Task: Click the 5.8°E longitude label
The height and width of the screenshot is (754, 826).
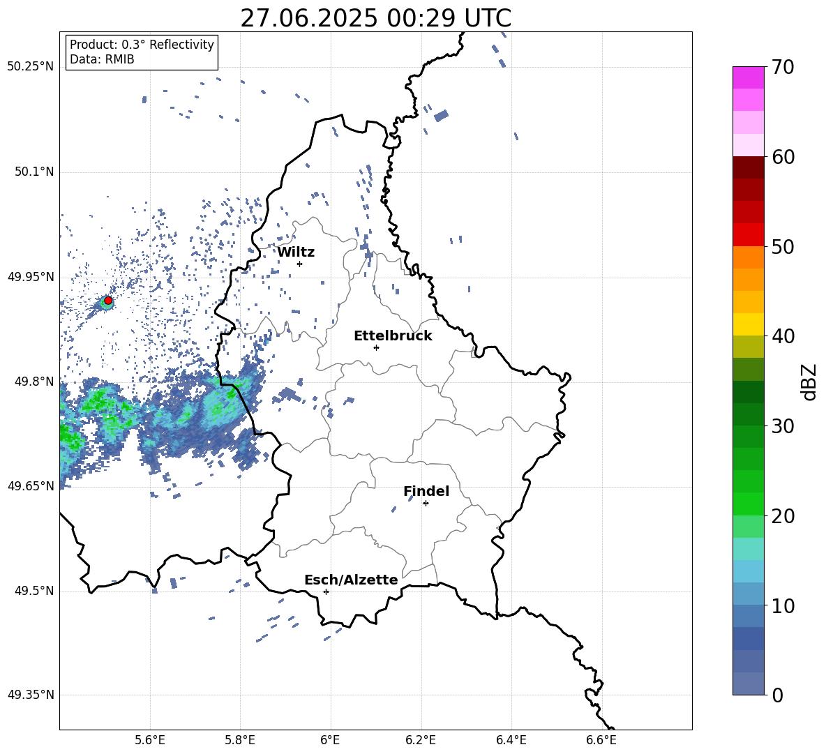Action: click(x=240, y=740)
